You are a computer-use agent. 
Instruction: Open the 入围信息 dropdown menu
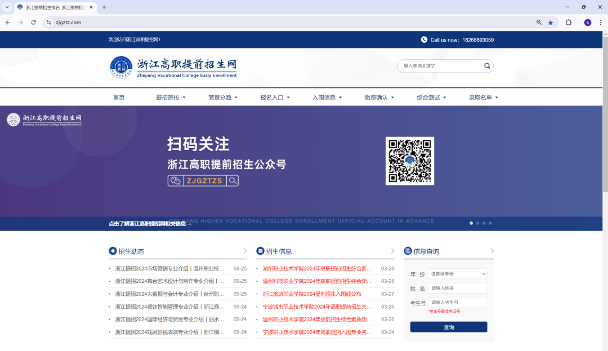[x=327, y=98]
